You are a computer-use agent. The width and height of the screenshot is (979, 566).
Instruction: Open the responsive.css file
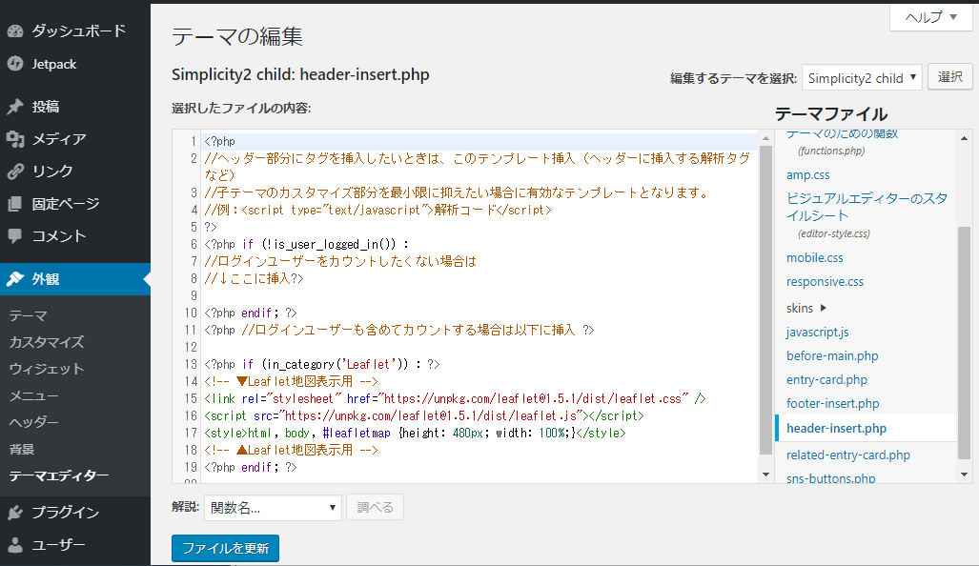pos(825,281)
